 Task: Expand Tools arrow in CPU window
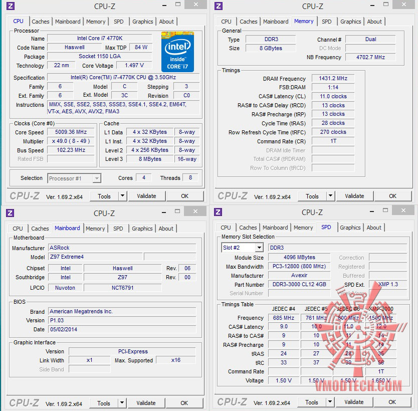click(x=122, y=196)
